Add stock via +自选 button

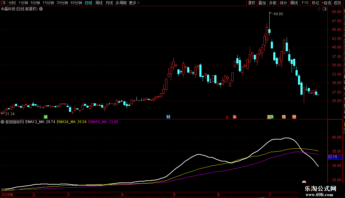(x=326, y=3)
